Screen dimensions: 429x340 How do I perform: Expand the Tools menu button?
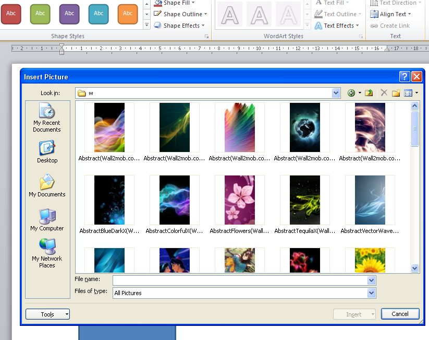[x=47, y=314]
